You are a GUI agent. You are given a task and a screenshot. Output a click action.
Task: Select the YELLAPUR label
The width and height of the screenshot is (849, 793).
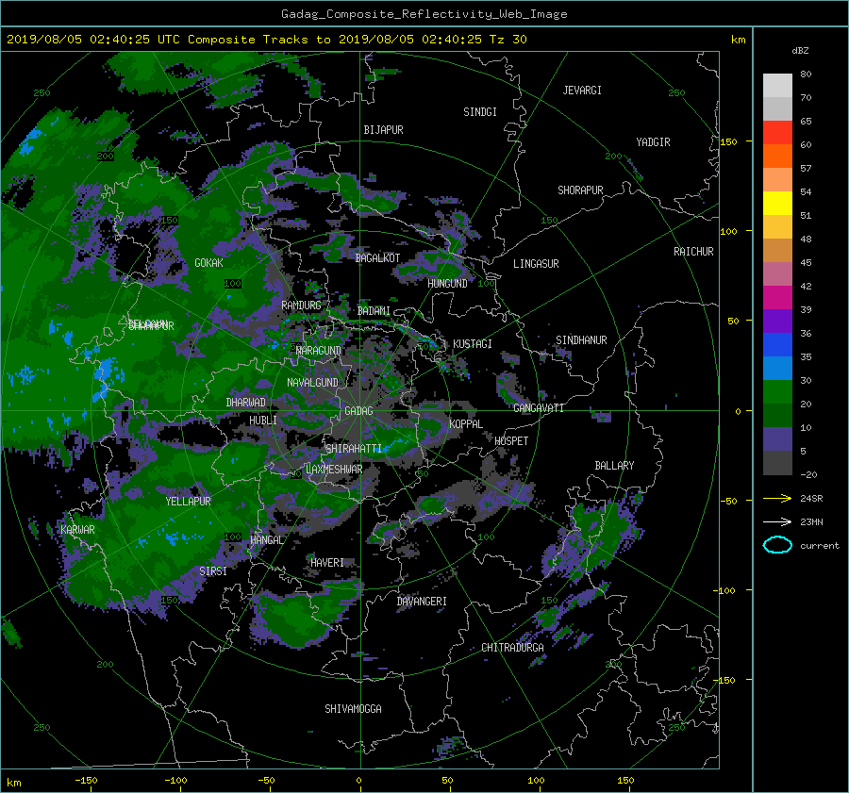(x=188, y=502)
